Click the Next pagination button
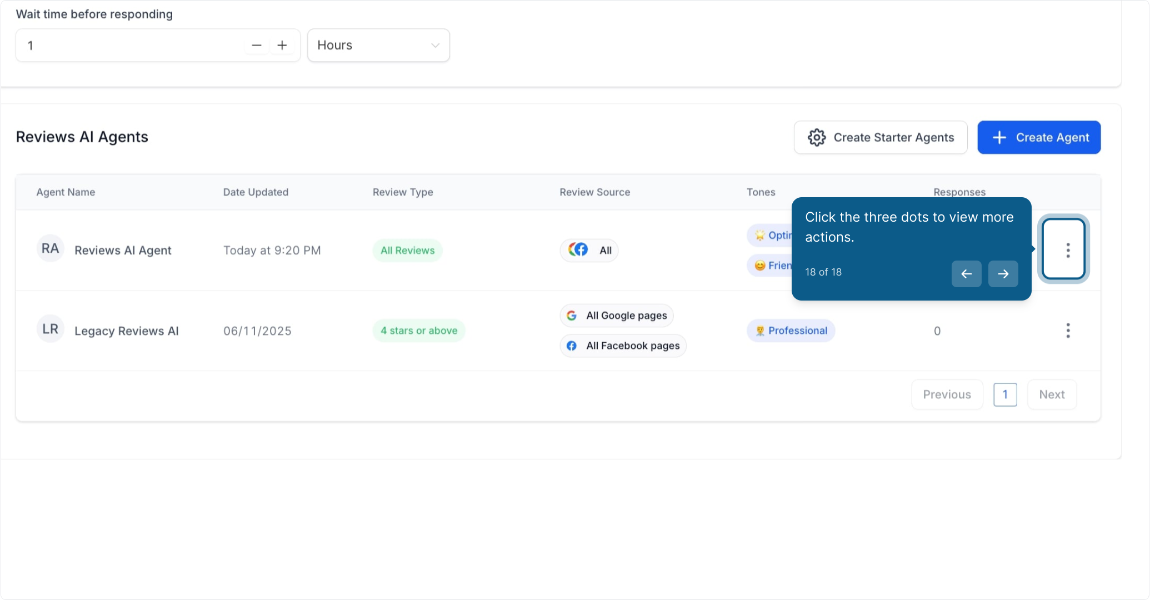This screenshot has height=600, width=1150. pyautogui.click(x=1052, y=394)
